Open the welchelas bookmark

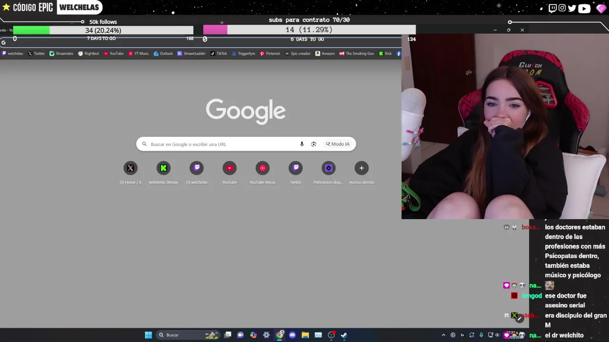(12, 54)
